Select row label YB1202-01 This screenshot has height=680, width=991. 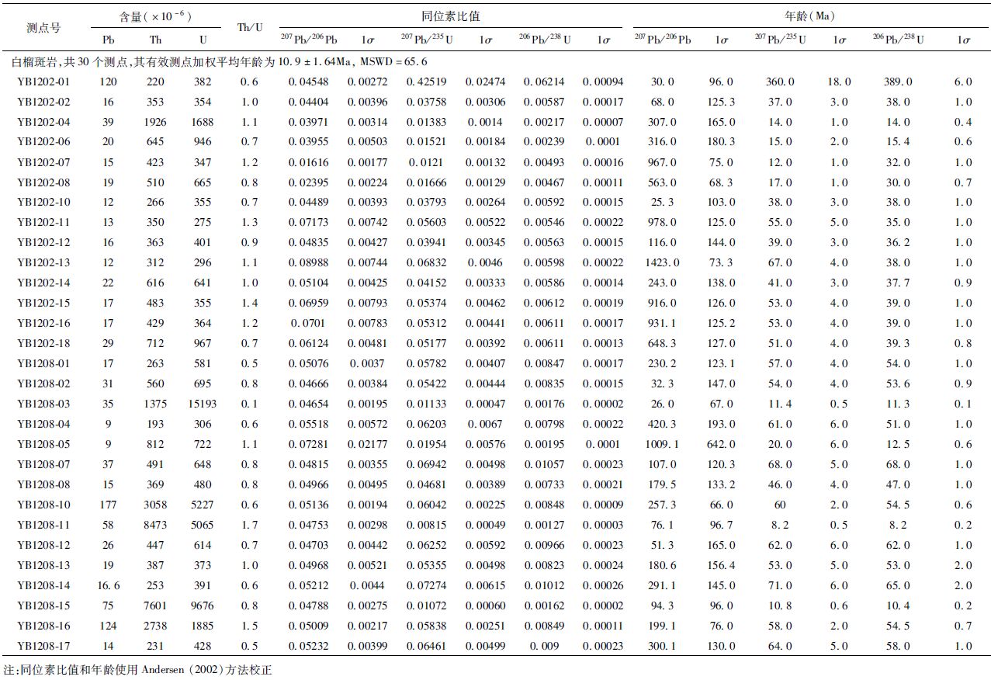click(43, 82)
